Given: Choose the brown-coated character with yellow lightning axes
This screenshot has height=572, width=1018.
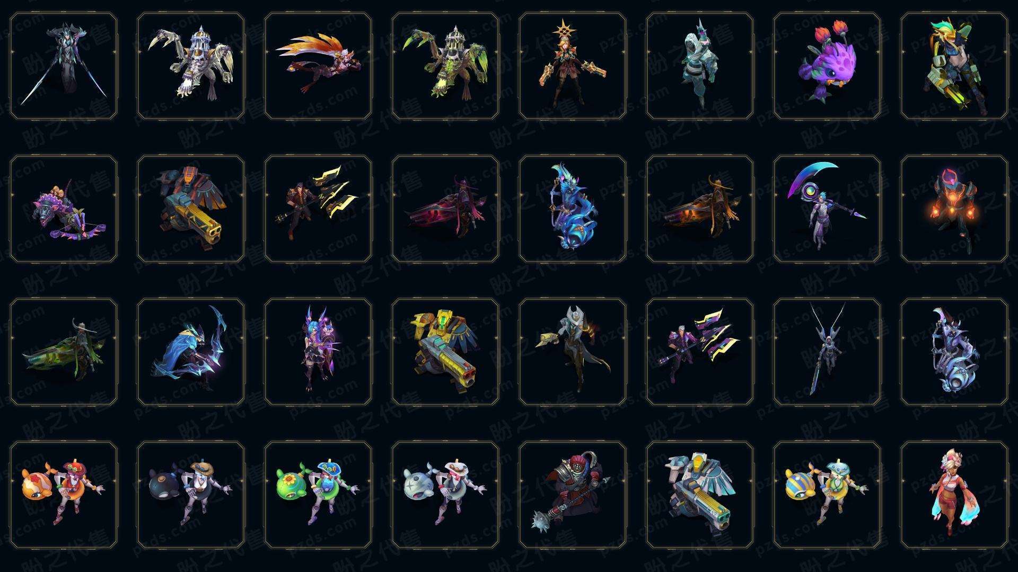Looking at the screenshot, I should tap(318, 209).
